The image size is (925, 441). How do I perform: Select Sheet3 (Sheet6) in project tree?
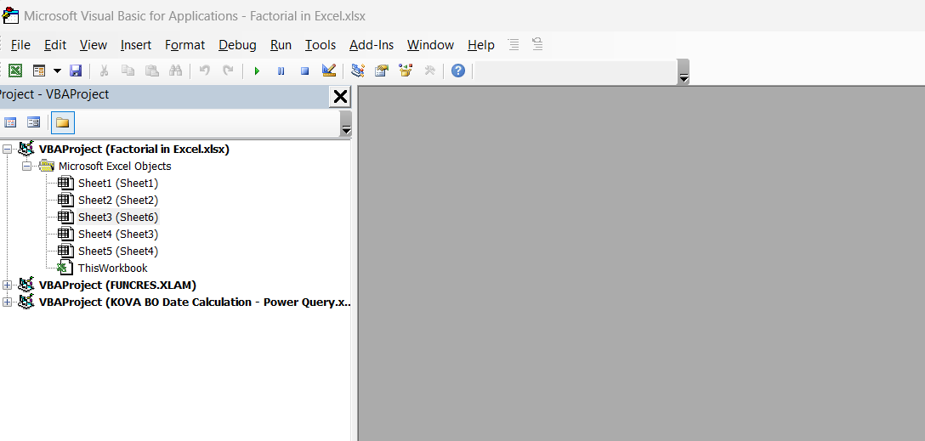(118, 218)
